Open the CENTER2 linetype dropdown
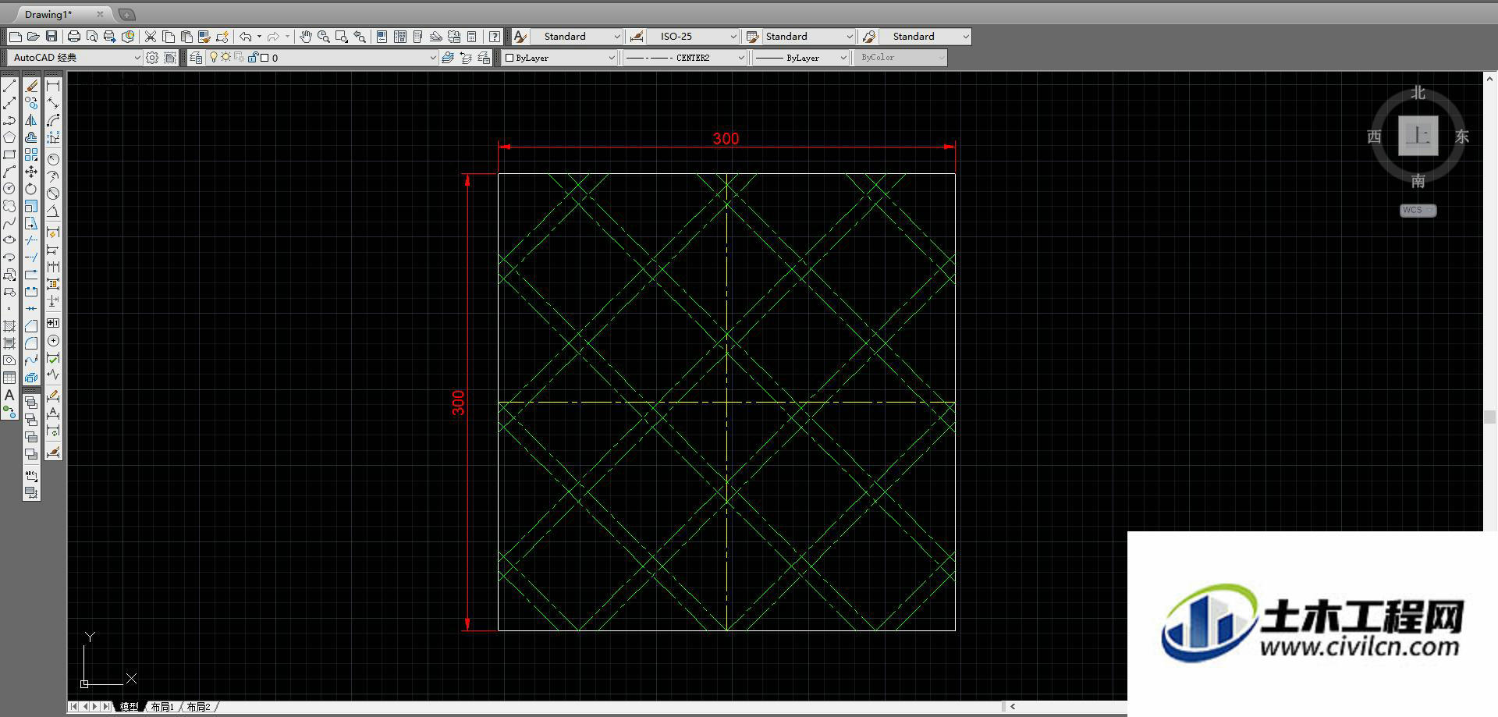This screenshot has height=717, width=1498. pyautogui.click(x=685, y=58)
